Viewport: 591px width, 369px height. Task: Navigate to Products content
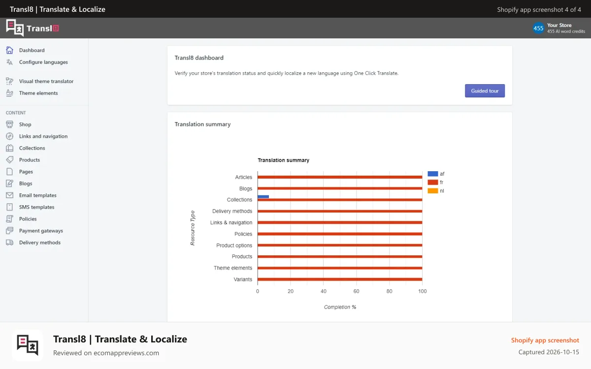point(30,160)
